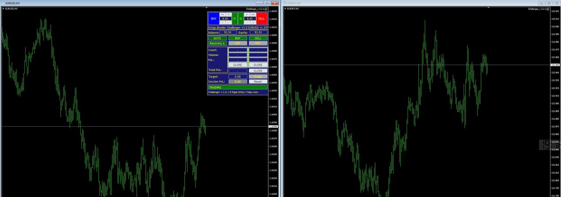Click the green 0 button next to sell lot field
This screenshot has width=561, height=197.
pos(240,19)
